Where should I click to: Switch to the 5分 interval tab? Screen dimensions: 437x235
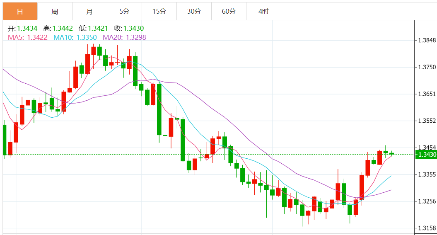(124, 11)
